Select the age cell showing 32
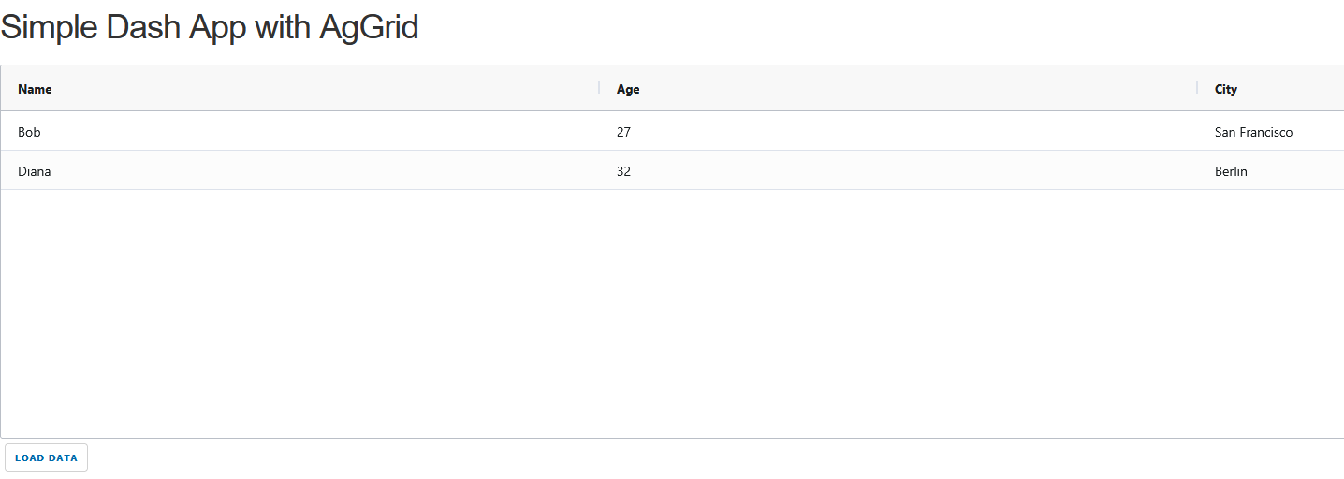Screen dimensions: 1344x479 coord(624,171)
